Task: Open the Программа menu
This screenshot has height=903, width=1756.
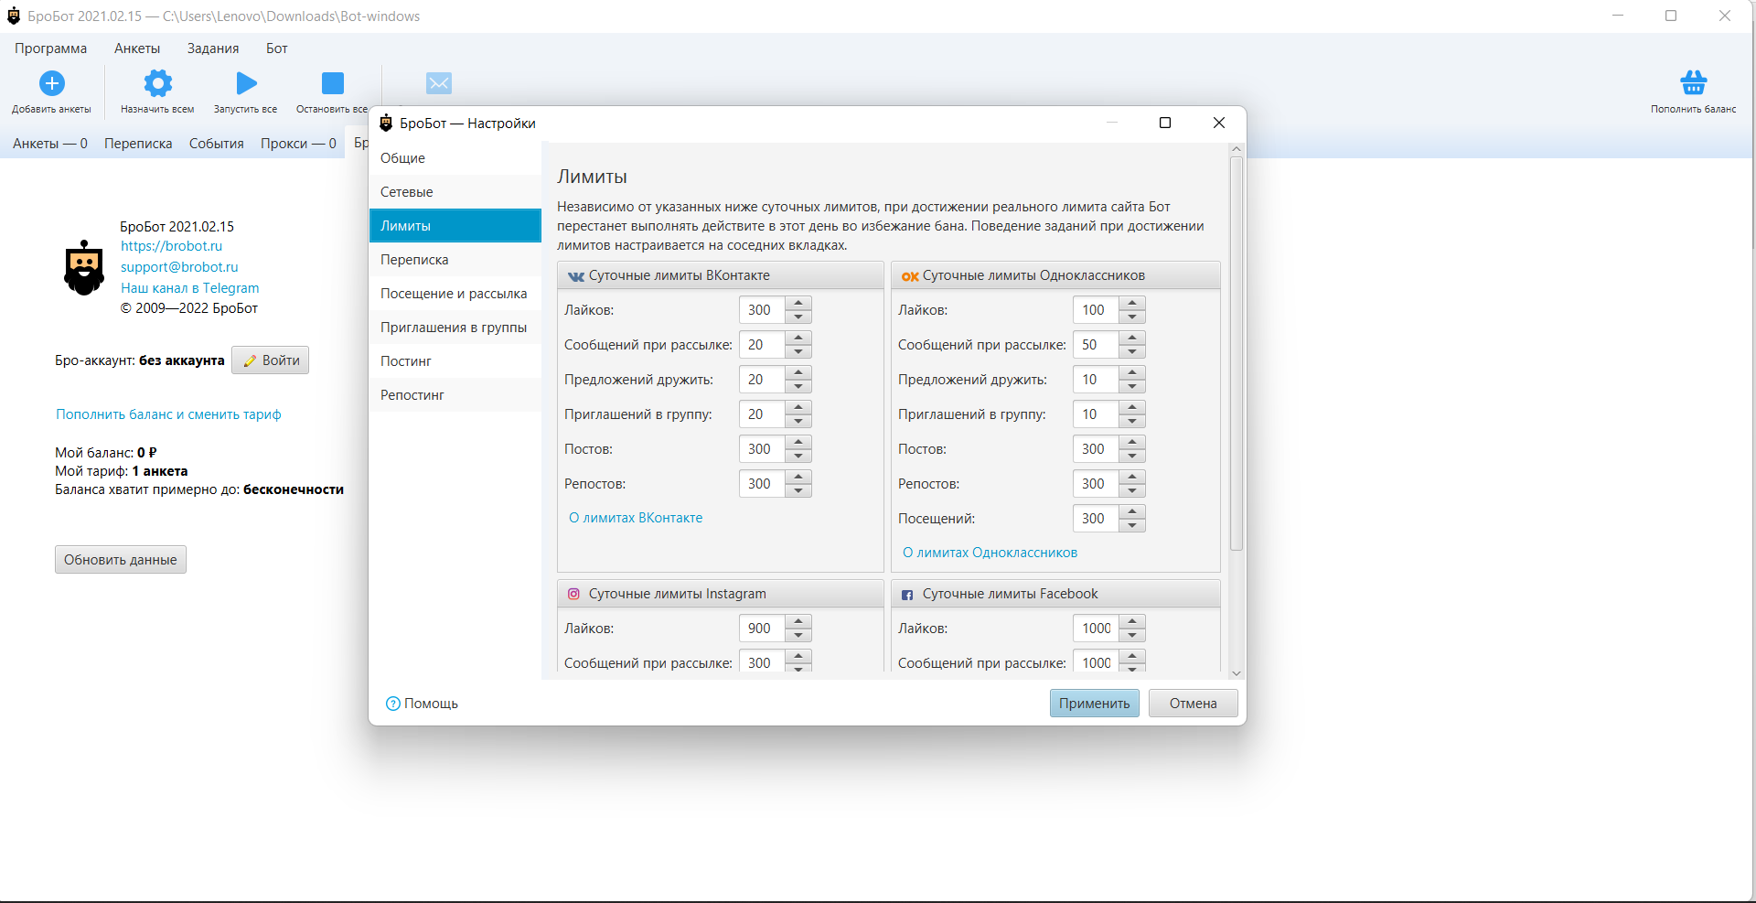Action: pyautogui.click(x=51, y=48)
